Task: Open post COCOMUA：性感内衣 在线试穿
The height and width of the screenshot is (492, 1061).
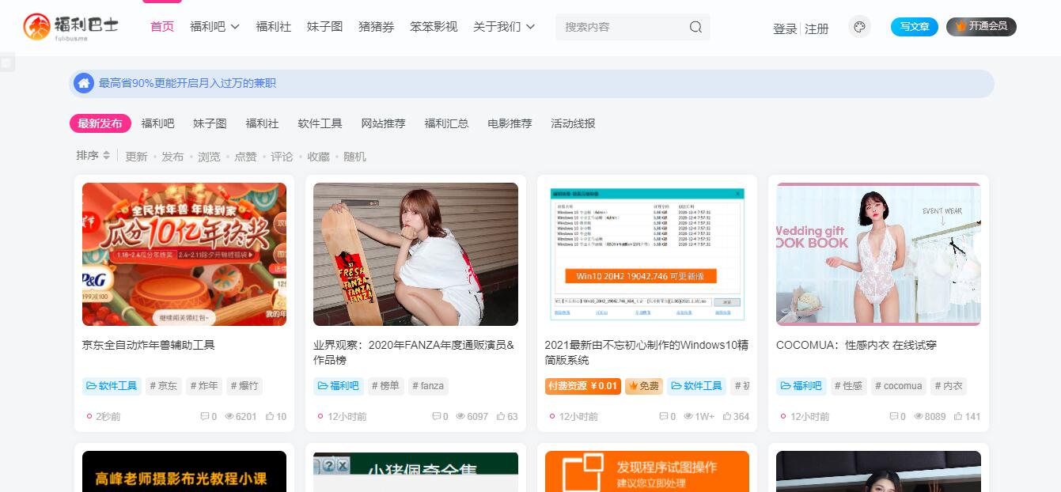Action: [856, 345]
